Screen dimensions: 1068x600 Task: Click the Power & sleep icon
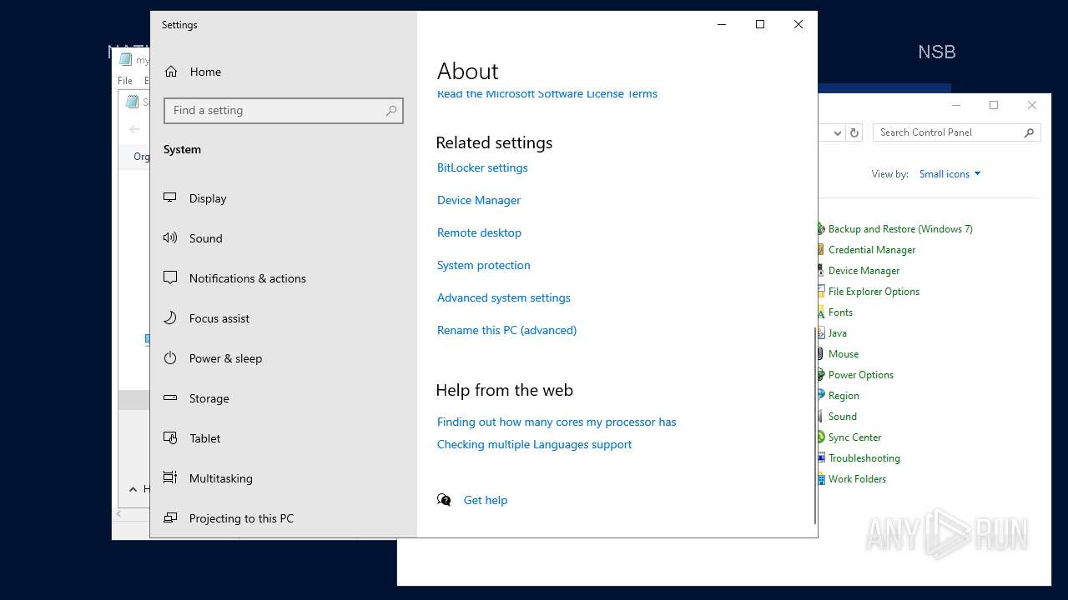coord(170,357)
